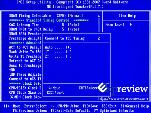Screen dimensions: 151x113
Task: Click F5:Previous Values in help bar
Action: 30,111
